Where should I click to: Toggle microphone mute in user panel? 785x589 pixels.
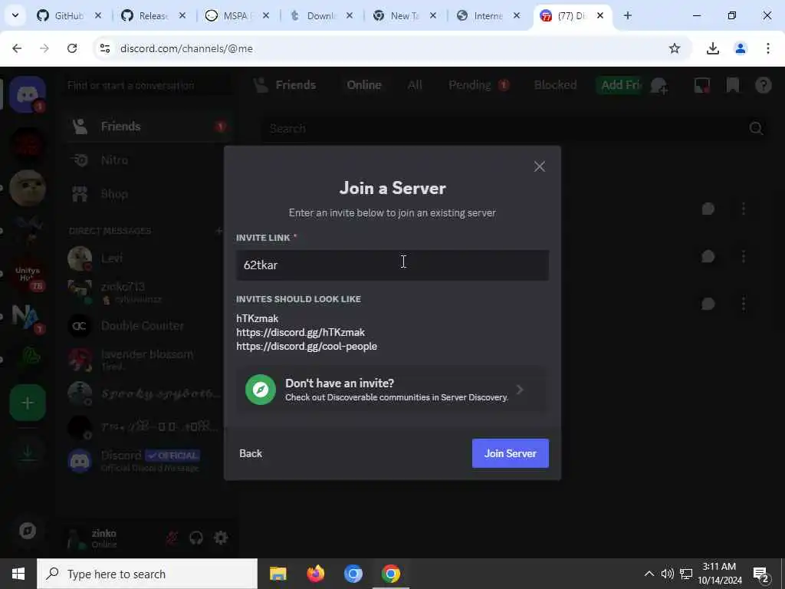(x=172, y=538)
